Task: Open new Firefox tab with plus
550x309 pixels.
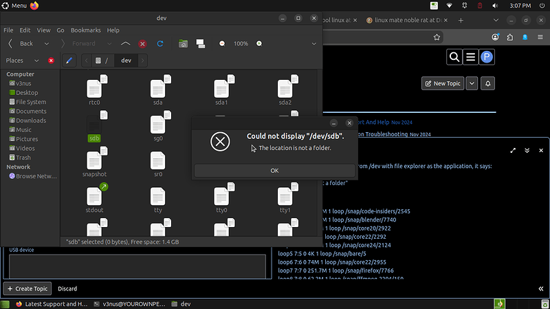Action: click(461, 21)
